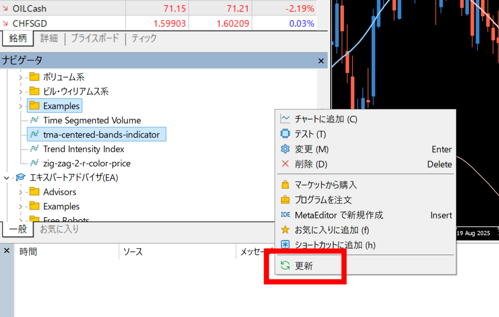Expand the highlighted Examples indicator folder

tap(20, 106)
